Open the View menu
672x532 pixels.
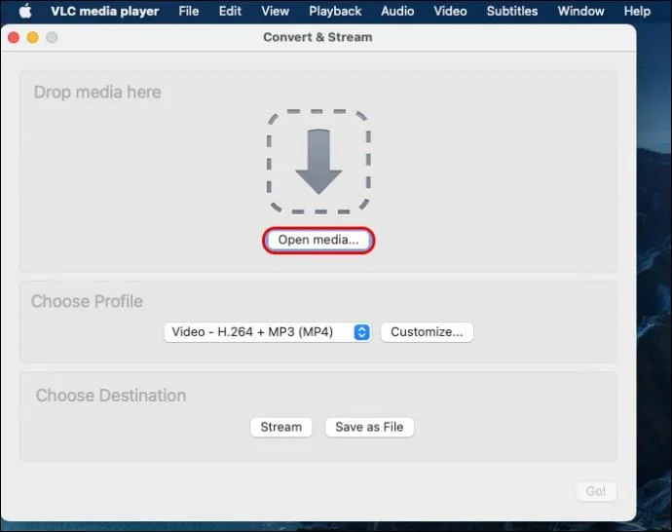coord(276,11)
